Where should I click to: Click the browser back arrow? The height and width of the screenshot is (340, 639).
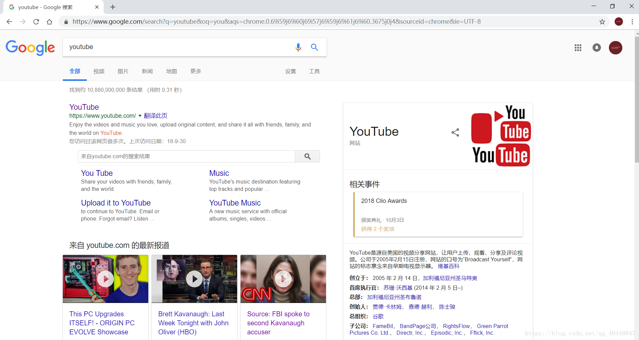[x=9, y=22]
